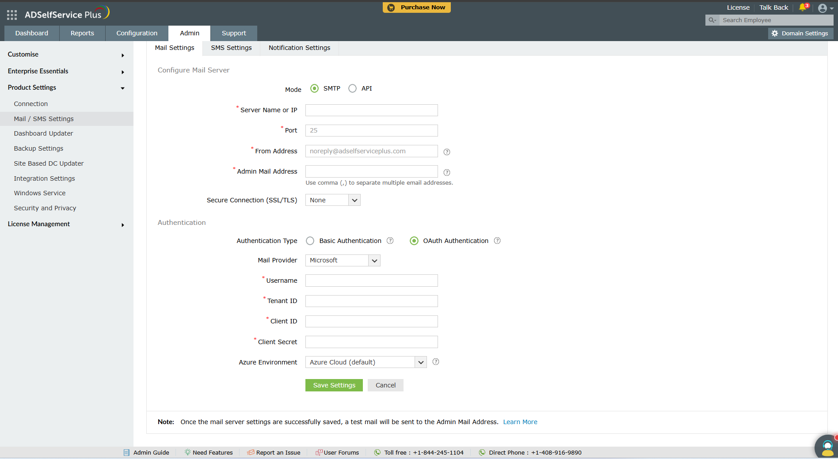The height and width of the screenshot is (459, 838).
Task: Click the notifications bell
Action: point(803,8)
